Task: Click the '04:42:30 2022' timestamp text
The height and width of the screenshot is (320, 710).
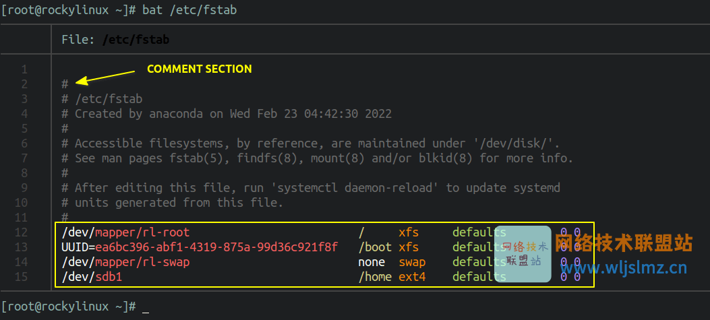Action: tap(348, 114)
